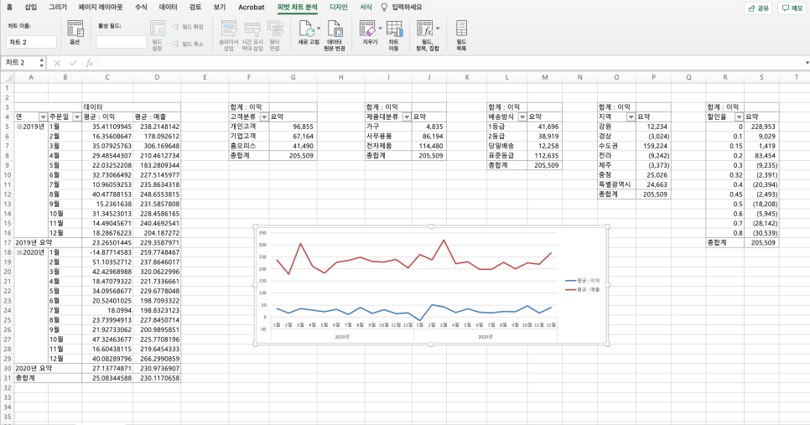Click the fx insert function icon
This screenshot has height=425, width=810.
coord(89,63)
